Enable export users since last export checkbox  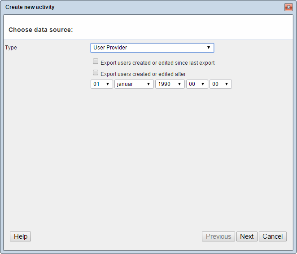tap(96, 62)
